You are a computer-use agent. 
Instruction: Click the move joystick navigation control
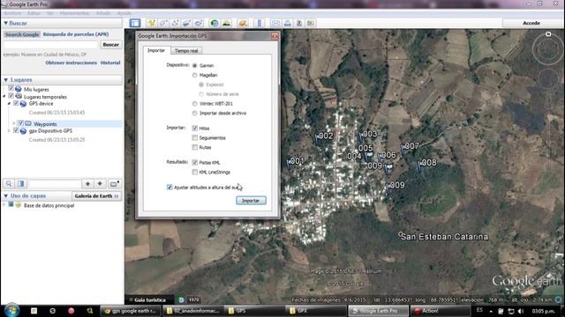(548, 78)
